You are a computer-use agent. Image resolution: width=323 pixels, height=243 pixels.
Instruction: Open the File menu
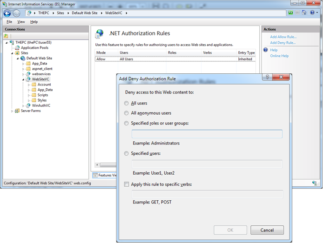pos(9,22)
